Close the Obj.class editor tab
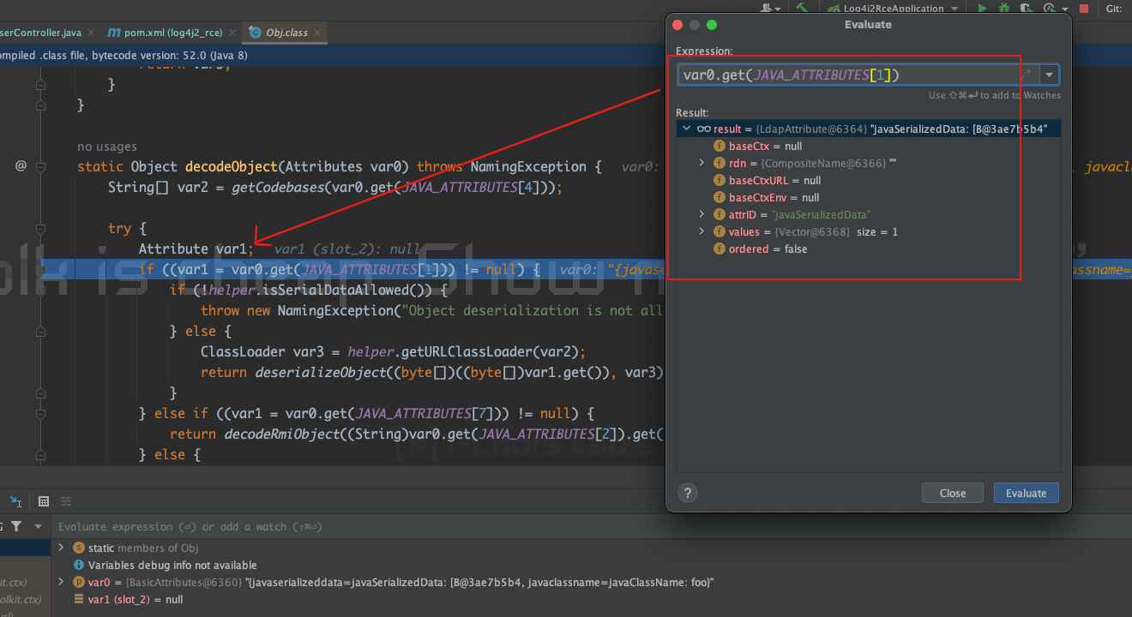The width and height of the screenshot is (1132, 617). pyautogui.click(x=317, y=33)
